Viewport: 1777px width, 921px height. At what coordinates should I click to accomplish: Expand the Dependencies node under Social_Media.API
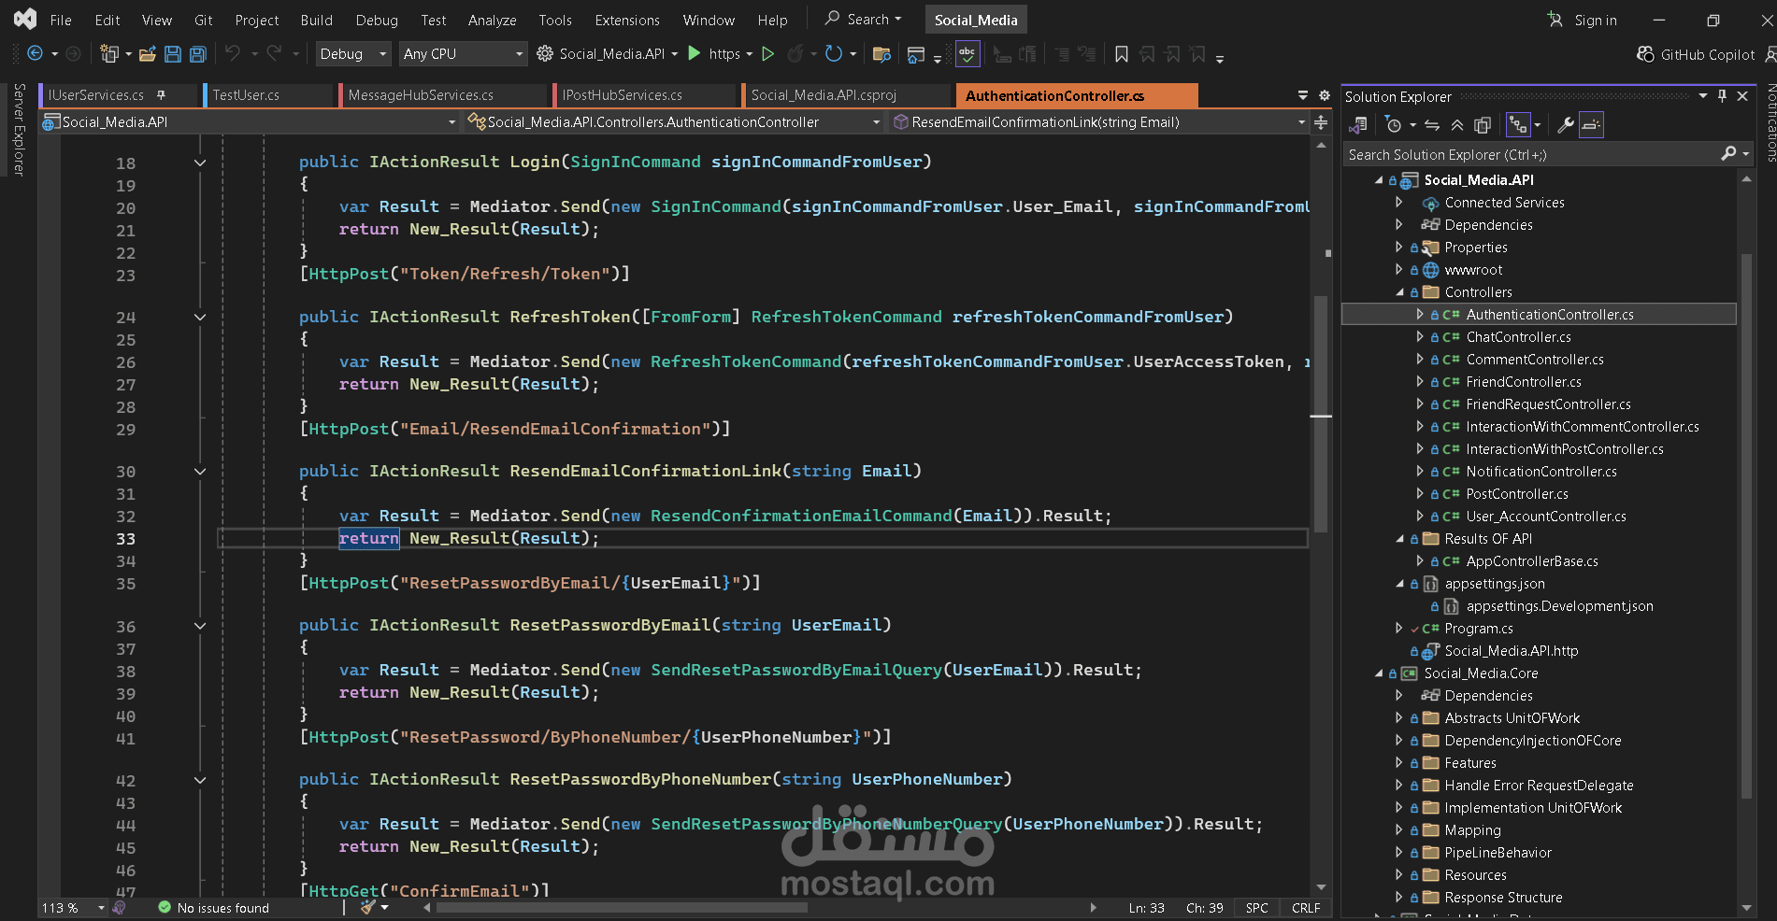(1399, 224)
